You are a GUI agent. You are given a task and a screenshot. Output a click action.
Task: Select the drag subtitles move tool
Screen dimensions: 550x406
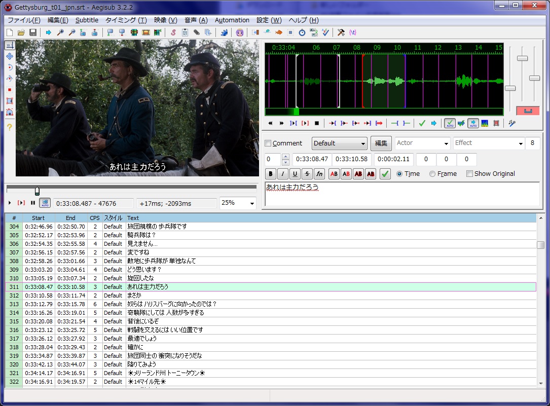coord(10,56)
